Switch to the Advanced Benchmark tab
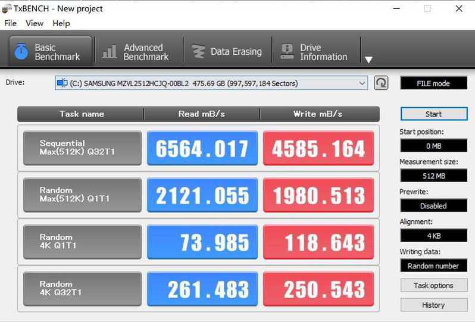Image resolution: width=475 pixels, height=322 pixels. pyautogui.click(x=139, y=52)
